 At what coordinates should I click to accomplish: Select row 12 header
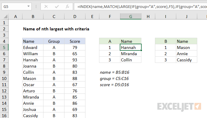(x=4, y=91)
